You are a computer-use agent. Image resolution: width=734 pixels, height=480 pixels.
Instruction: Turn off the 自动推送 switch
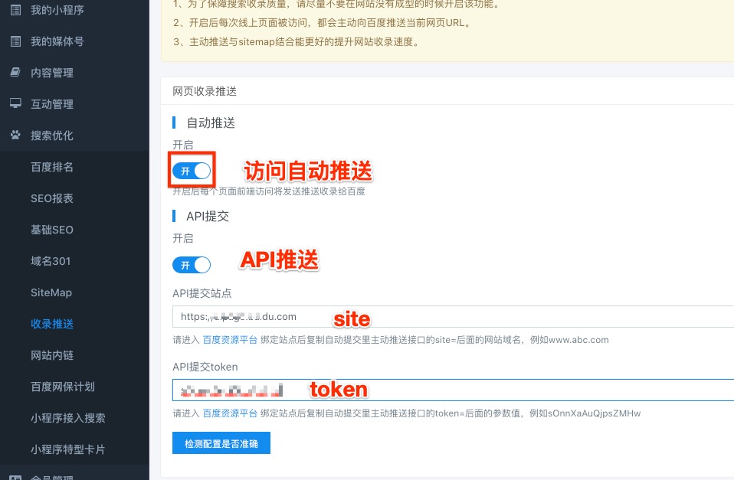click(x=192, y=171)
